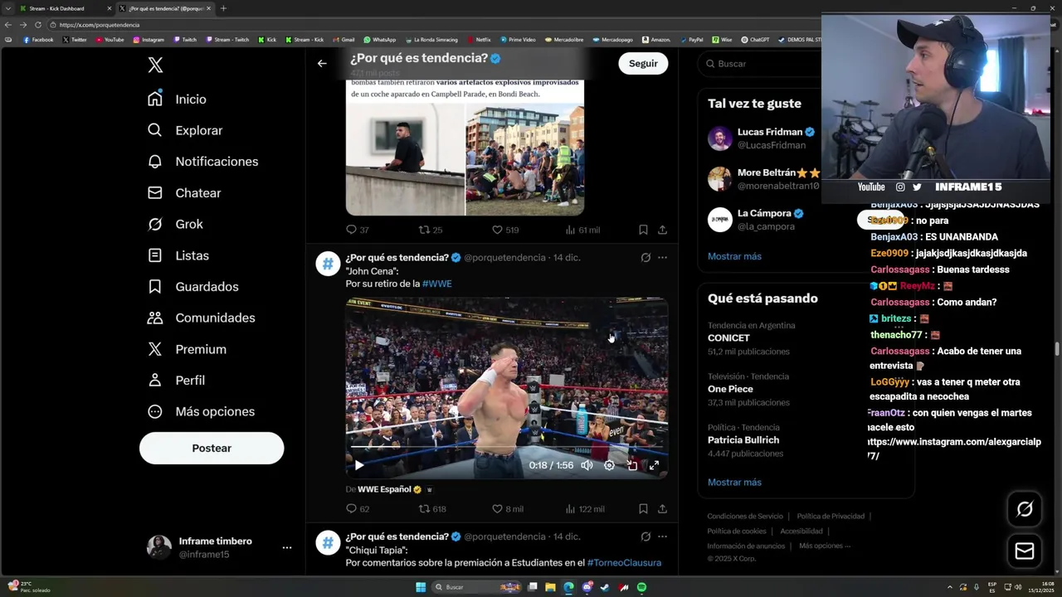Open more options on John Cena post
This screenshot has height=597, width=1062.
[x=662, y=257]
